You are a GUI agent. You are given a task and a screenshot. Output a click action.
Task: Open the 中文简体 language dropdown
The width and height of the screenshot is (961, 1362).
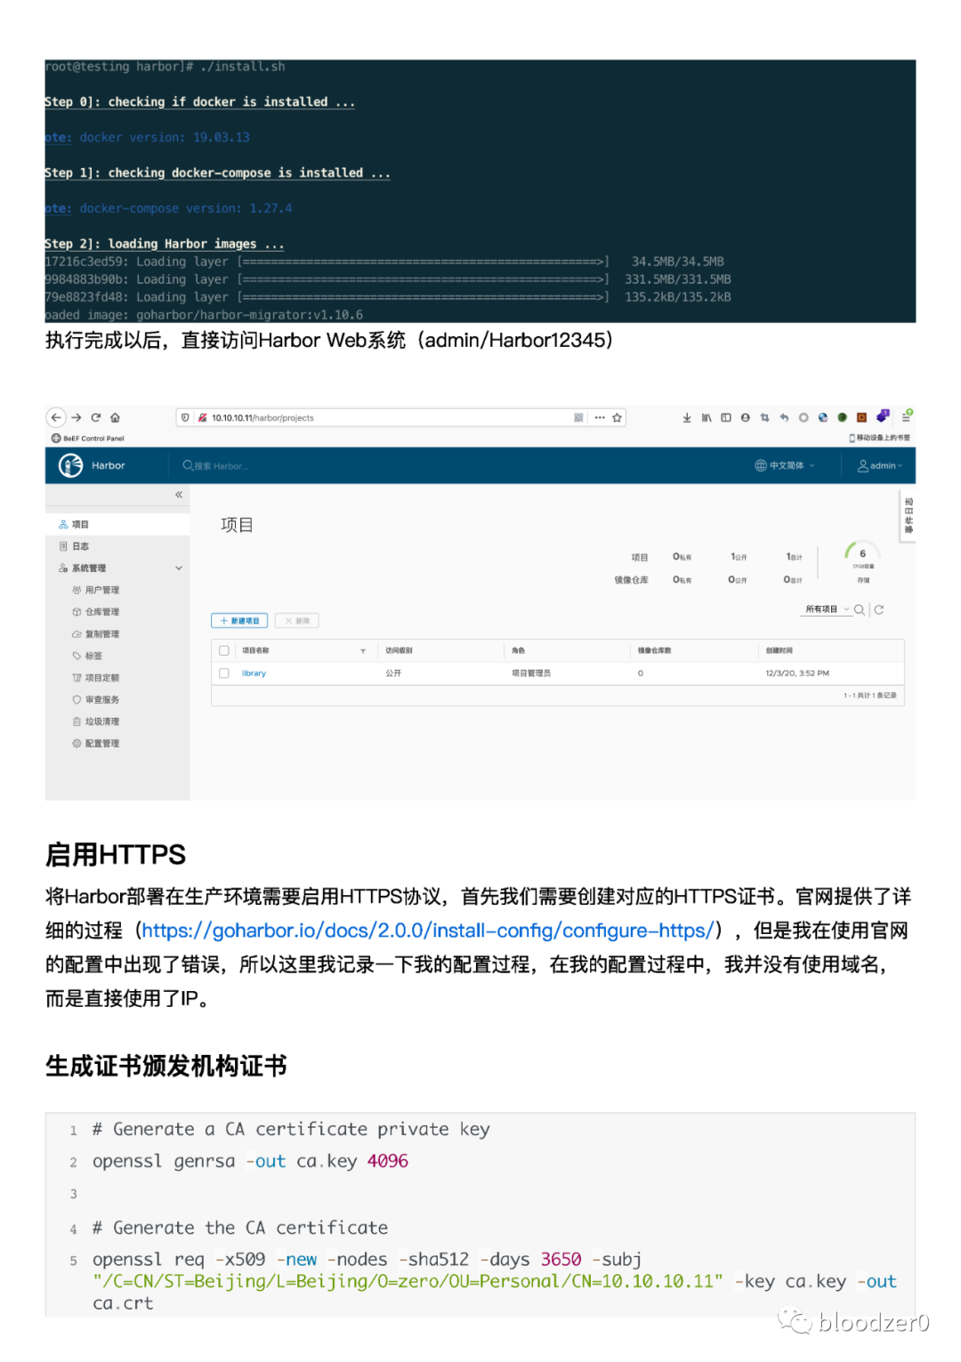(x=785, y=465)
